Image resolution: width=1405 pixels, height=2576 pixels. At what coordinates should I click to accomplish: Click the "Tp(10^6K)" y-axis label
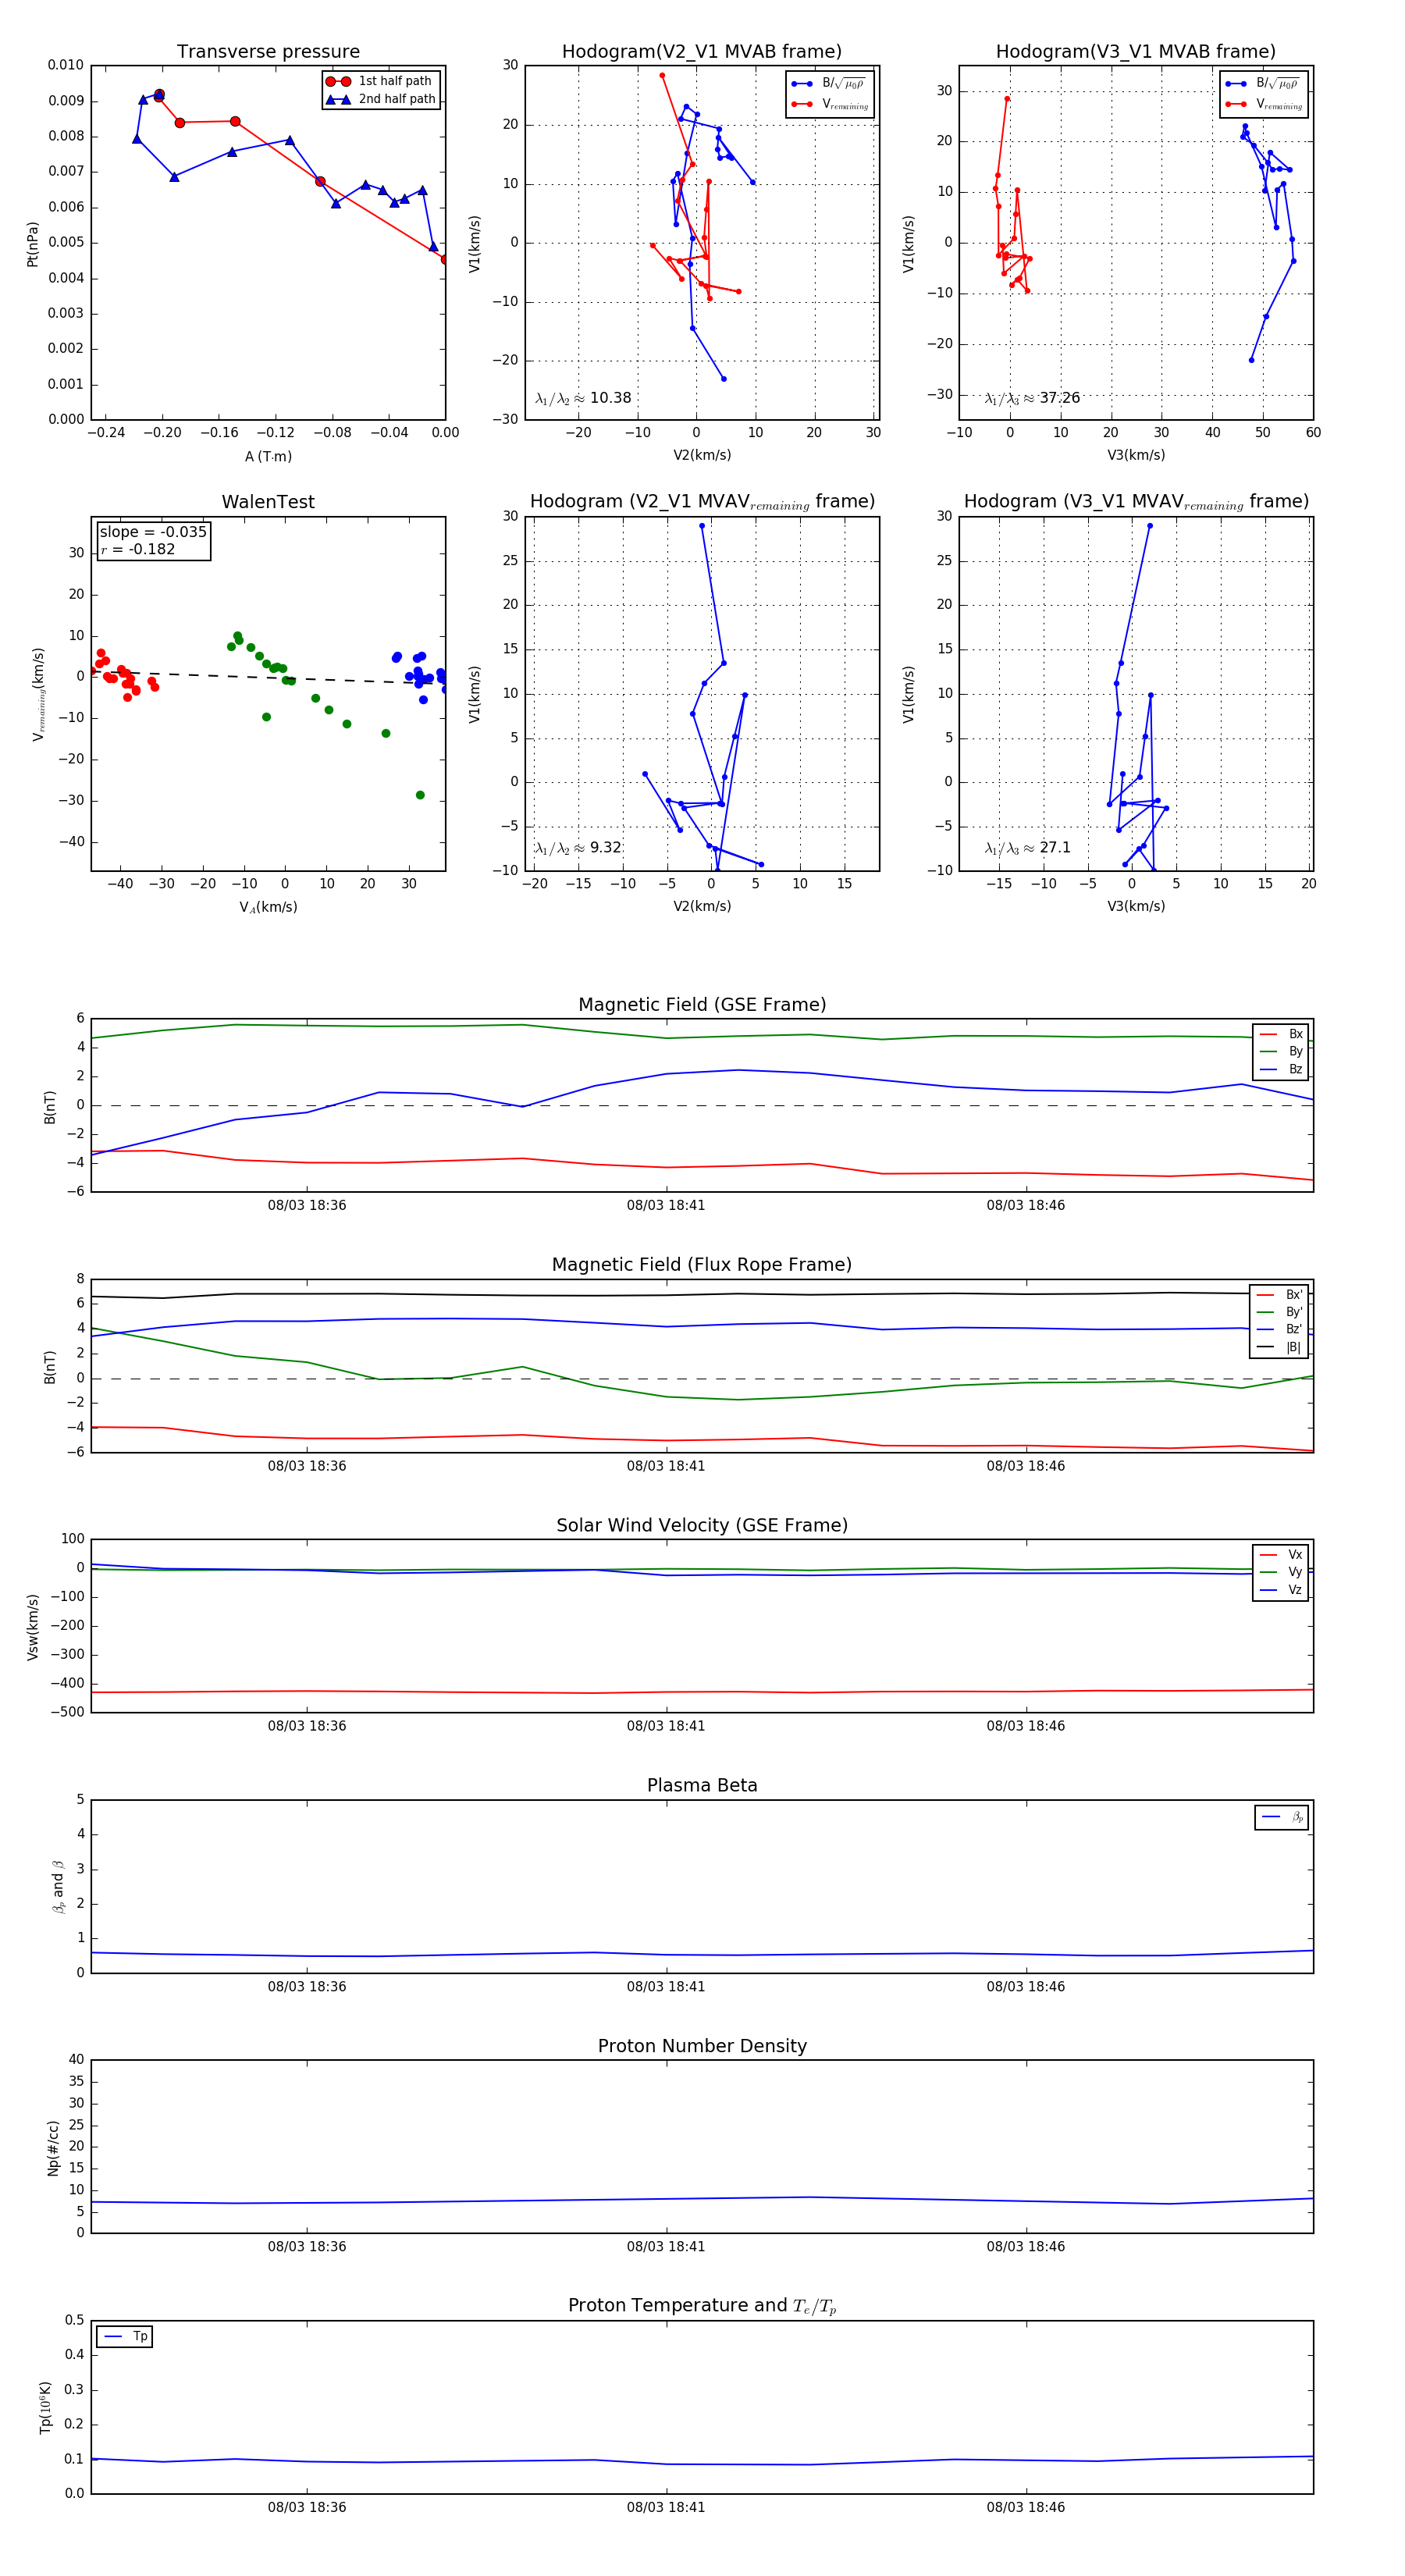click(46, 2408)
